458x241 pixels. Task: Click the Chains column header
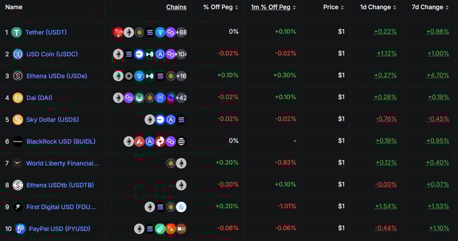pos(176,7)
